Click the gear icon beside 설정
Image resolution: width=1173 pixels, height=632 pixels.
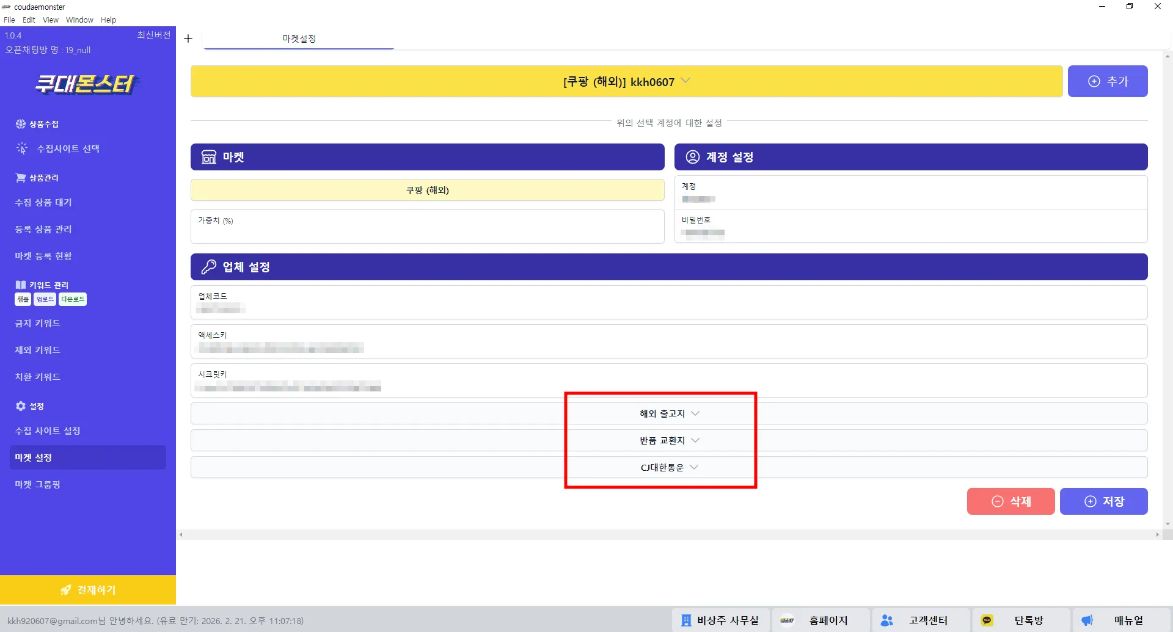click(21, 406)
